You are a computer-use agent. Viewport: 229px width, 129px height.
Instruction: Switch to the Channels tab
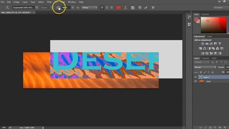(x=205, y=58)
